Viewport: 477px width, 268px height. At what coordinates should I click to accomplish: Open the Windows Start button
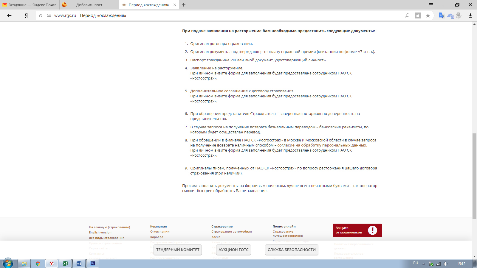pyautogui.click(x=8, y=263)
